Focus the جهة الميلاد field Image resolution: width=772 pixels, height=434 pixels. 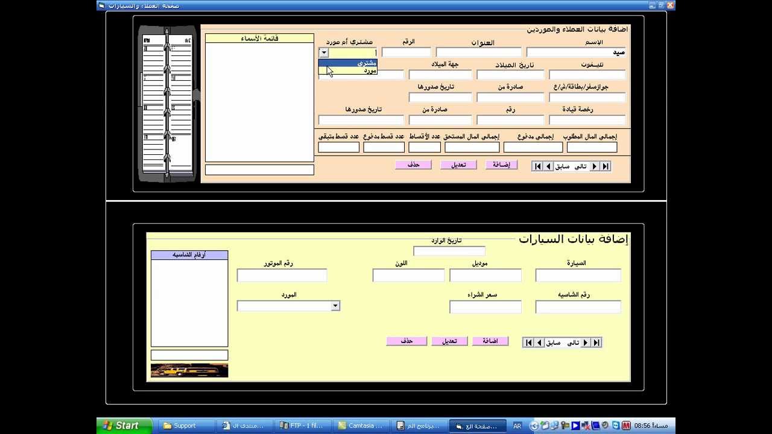[x=440, y=75]
